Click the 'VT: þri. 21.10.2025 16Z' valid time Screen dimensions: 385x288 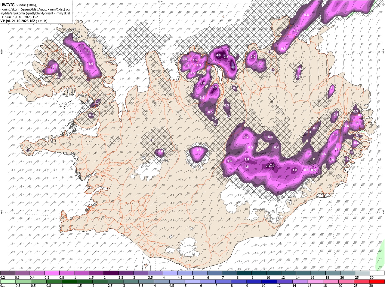(x=18, y=21)
